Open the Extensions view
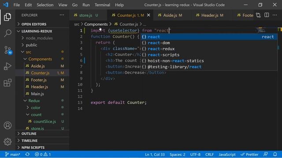The width and height of the screenshot is (282, 158). point(7,83)
